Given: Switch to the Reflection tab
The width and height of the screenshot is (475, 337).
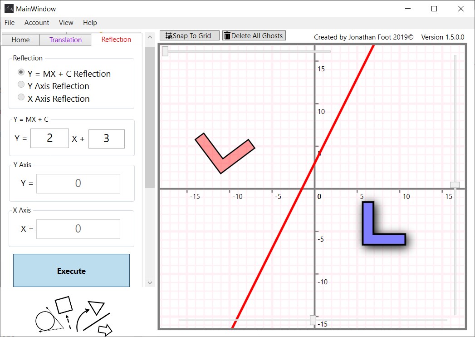Looking at the screenshot, I should [116, 40].
